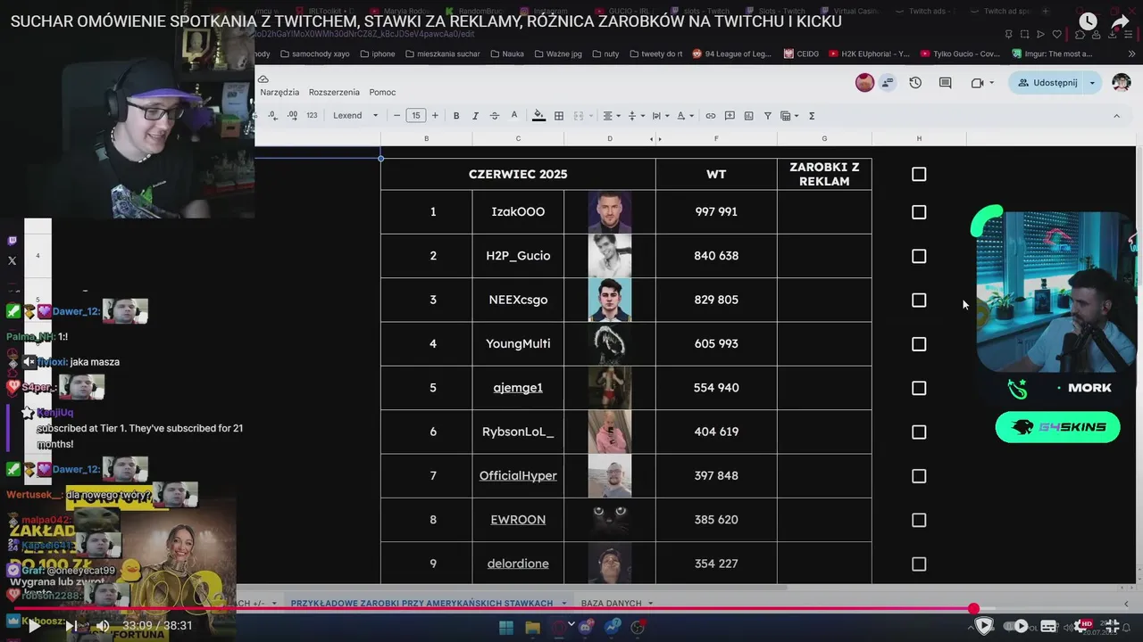Tick the checkbox in RybsonLoL_ row
1143x642 pixels.
click(919, 432)
